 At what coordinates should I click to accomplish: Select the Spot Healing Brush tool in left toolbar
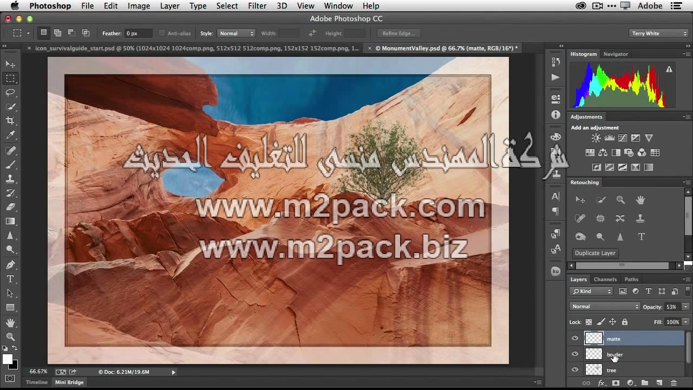pos(10,150)
